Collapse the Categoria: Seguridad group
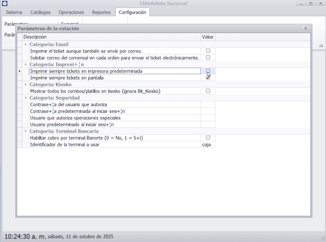326x242 pixels. click(26, 98)
